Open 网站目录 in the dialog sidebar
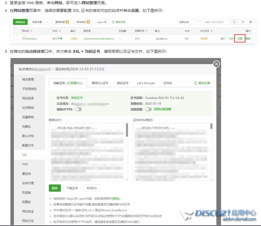 click(x=28, y=98)
